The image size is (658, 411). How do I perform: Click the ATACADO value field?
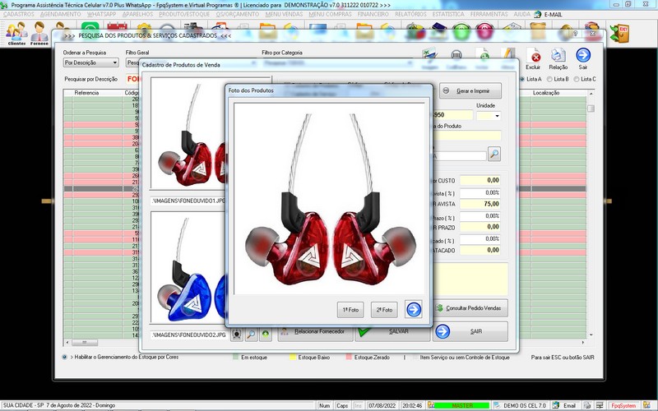pos(480,250)
